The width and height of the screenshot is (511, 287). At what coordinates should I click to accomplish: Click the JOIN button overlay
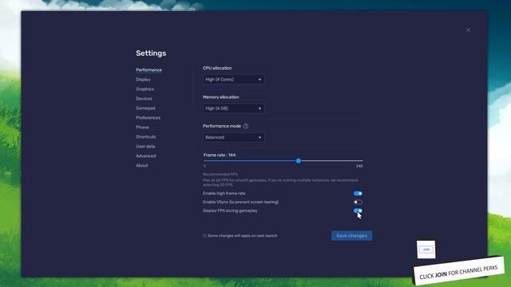pos(426,250)
